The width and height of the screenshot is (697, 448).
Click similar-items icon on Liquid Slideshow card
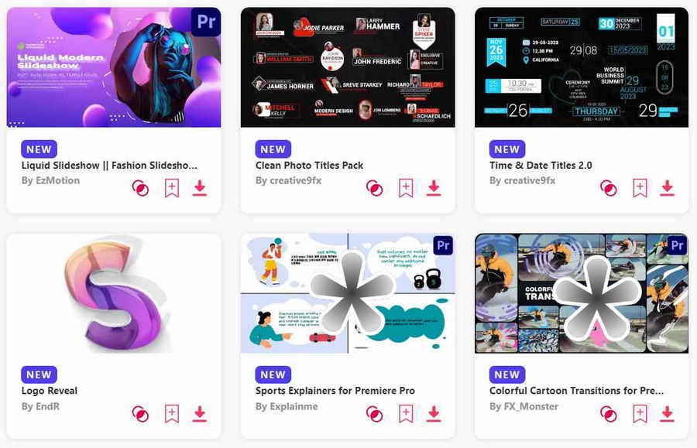[x=140, y=188]
